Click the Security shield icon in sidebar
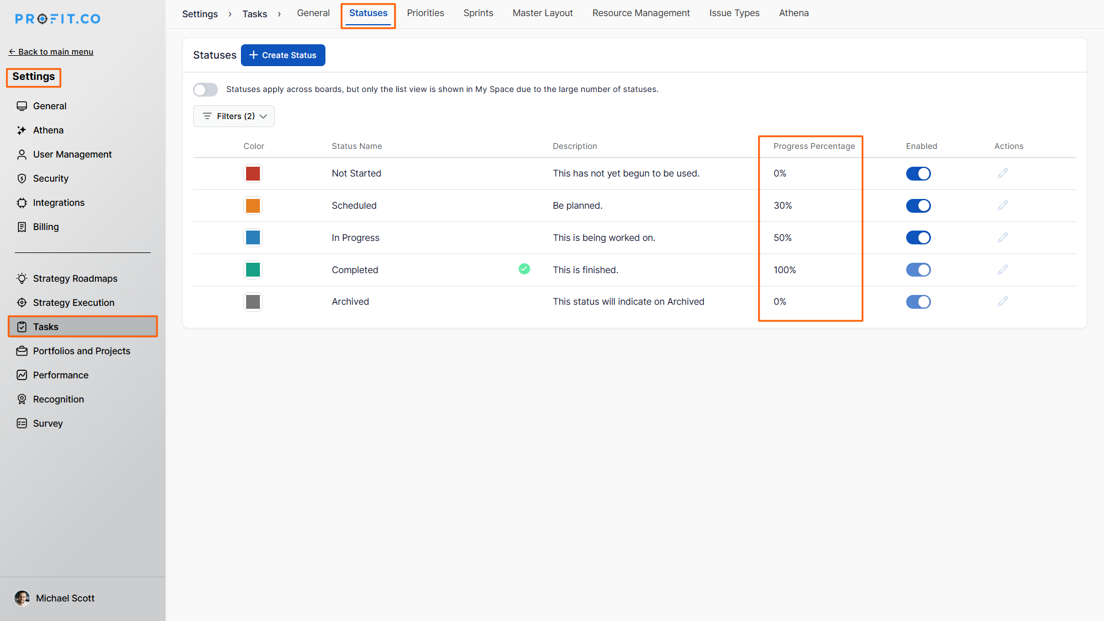The height and width of the screenshot is (621, 1104). [x=22, y=179]
